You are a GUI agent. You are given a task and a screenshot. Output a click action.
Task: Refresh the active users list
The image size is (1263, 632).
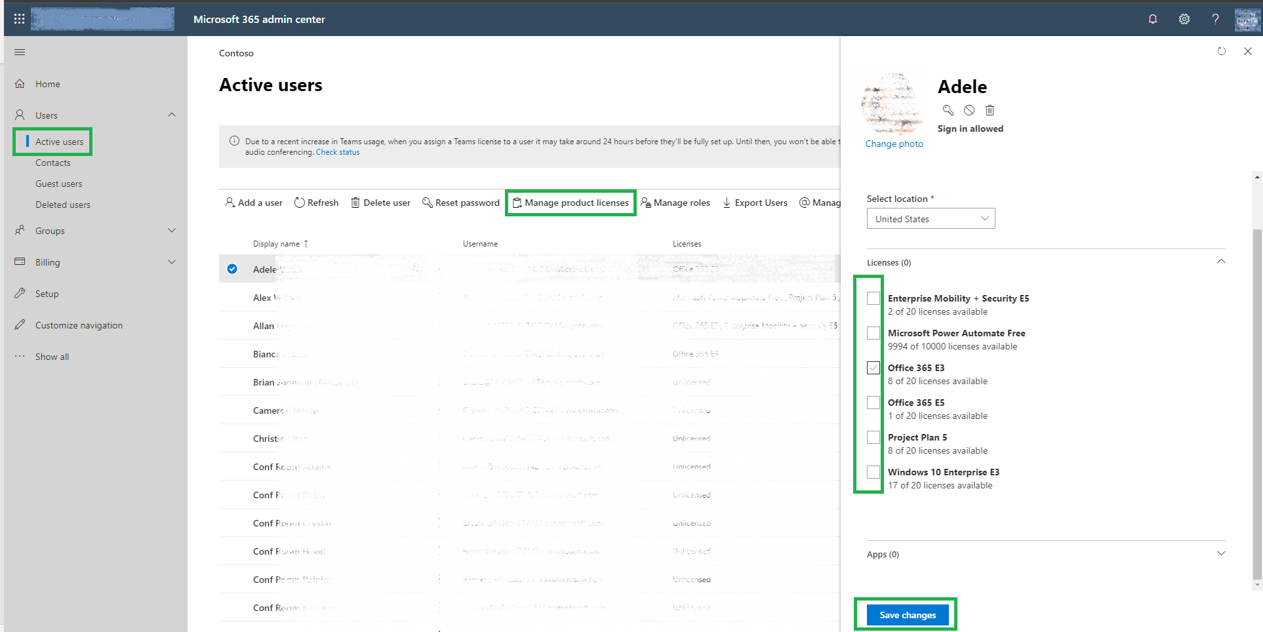[x=317, y=203]
